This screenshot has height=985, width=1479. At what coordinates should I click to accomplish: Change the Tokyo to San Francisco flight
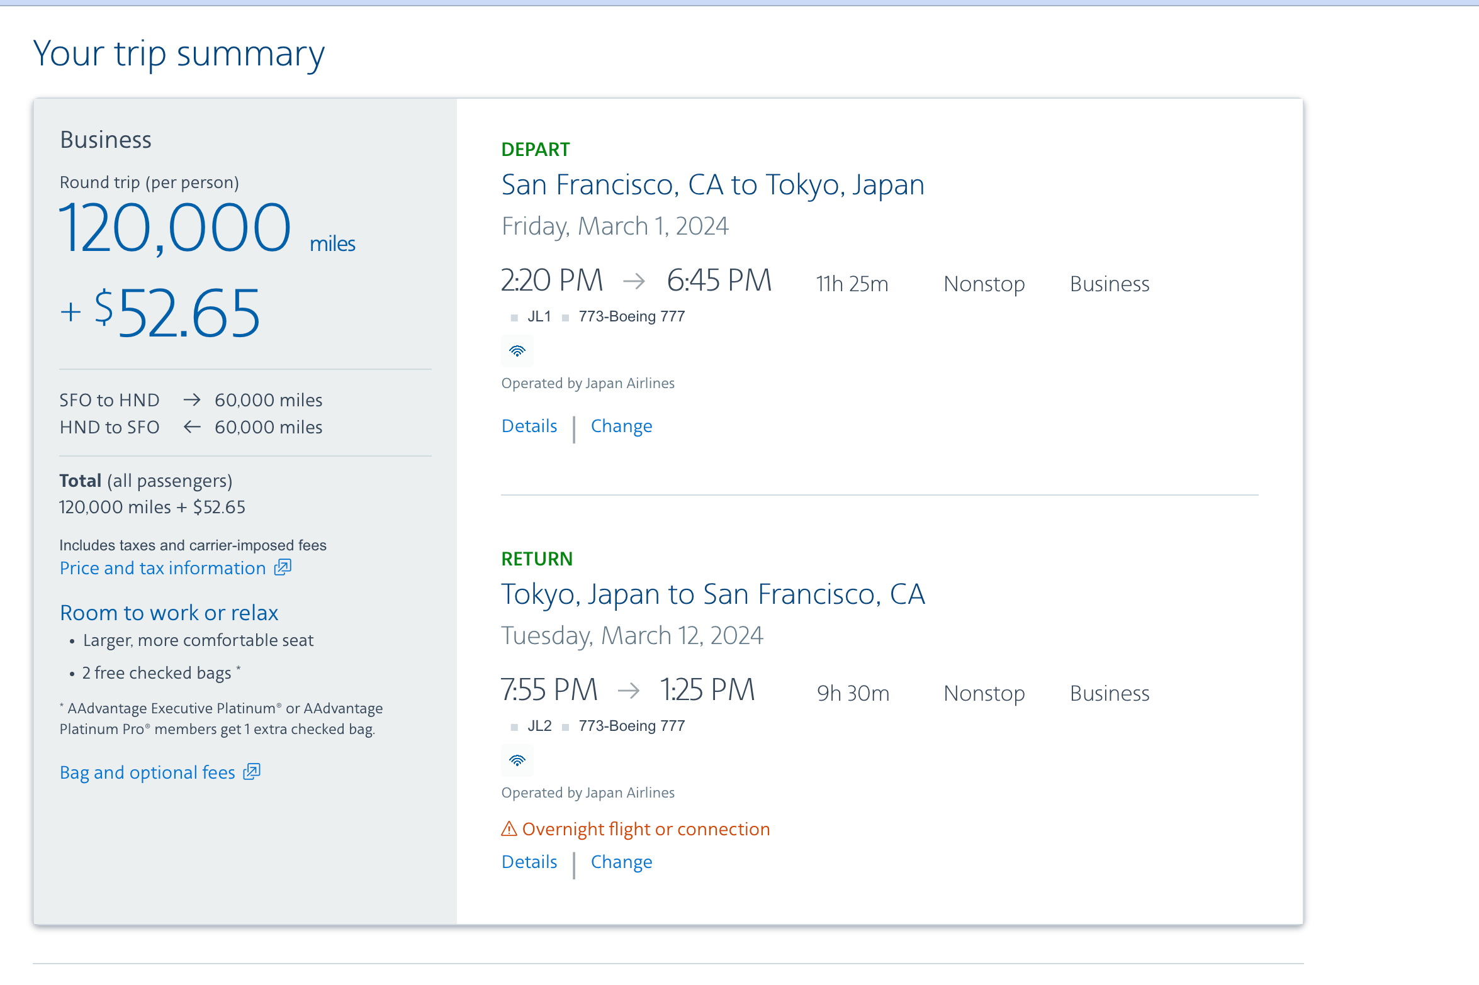pyautogui.click(x=621, y=862)
